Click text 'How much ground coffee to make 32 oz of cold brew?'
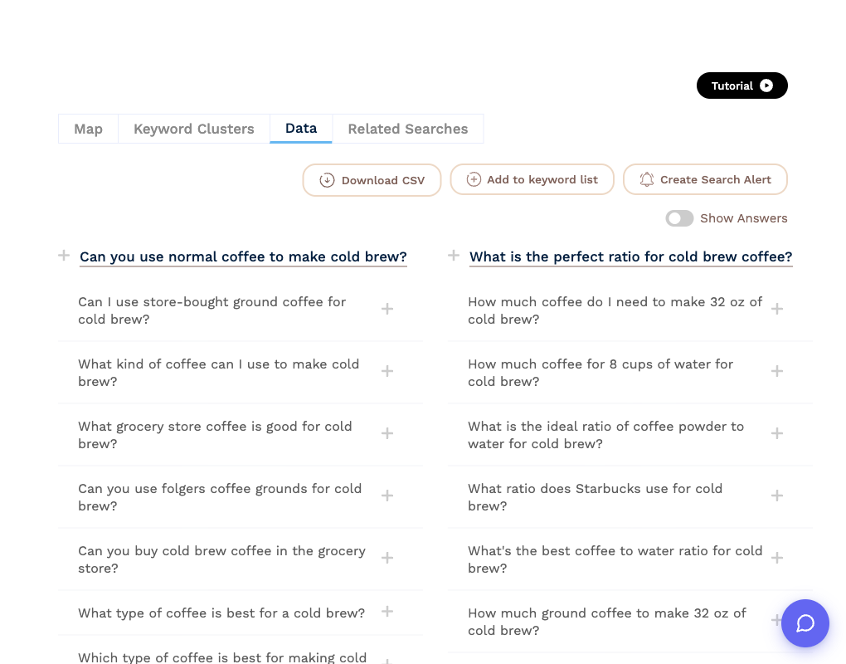This screenshot has height=664, width=846. [x=607, y=622]
